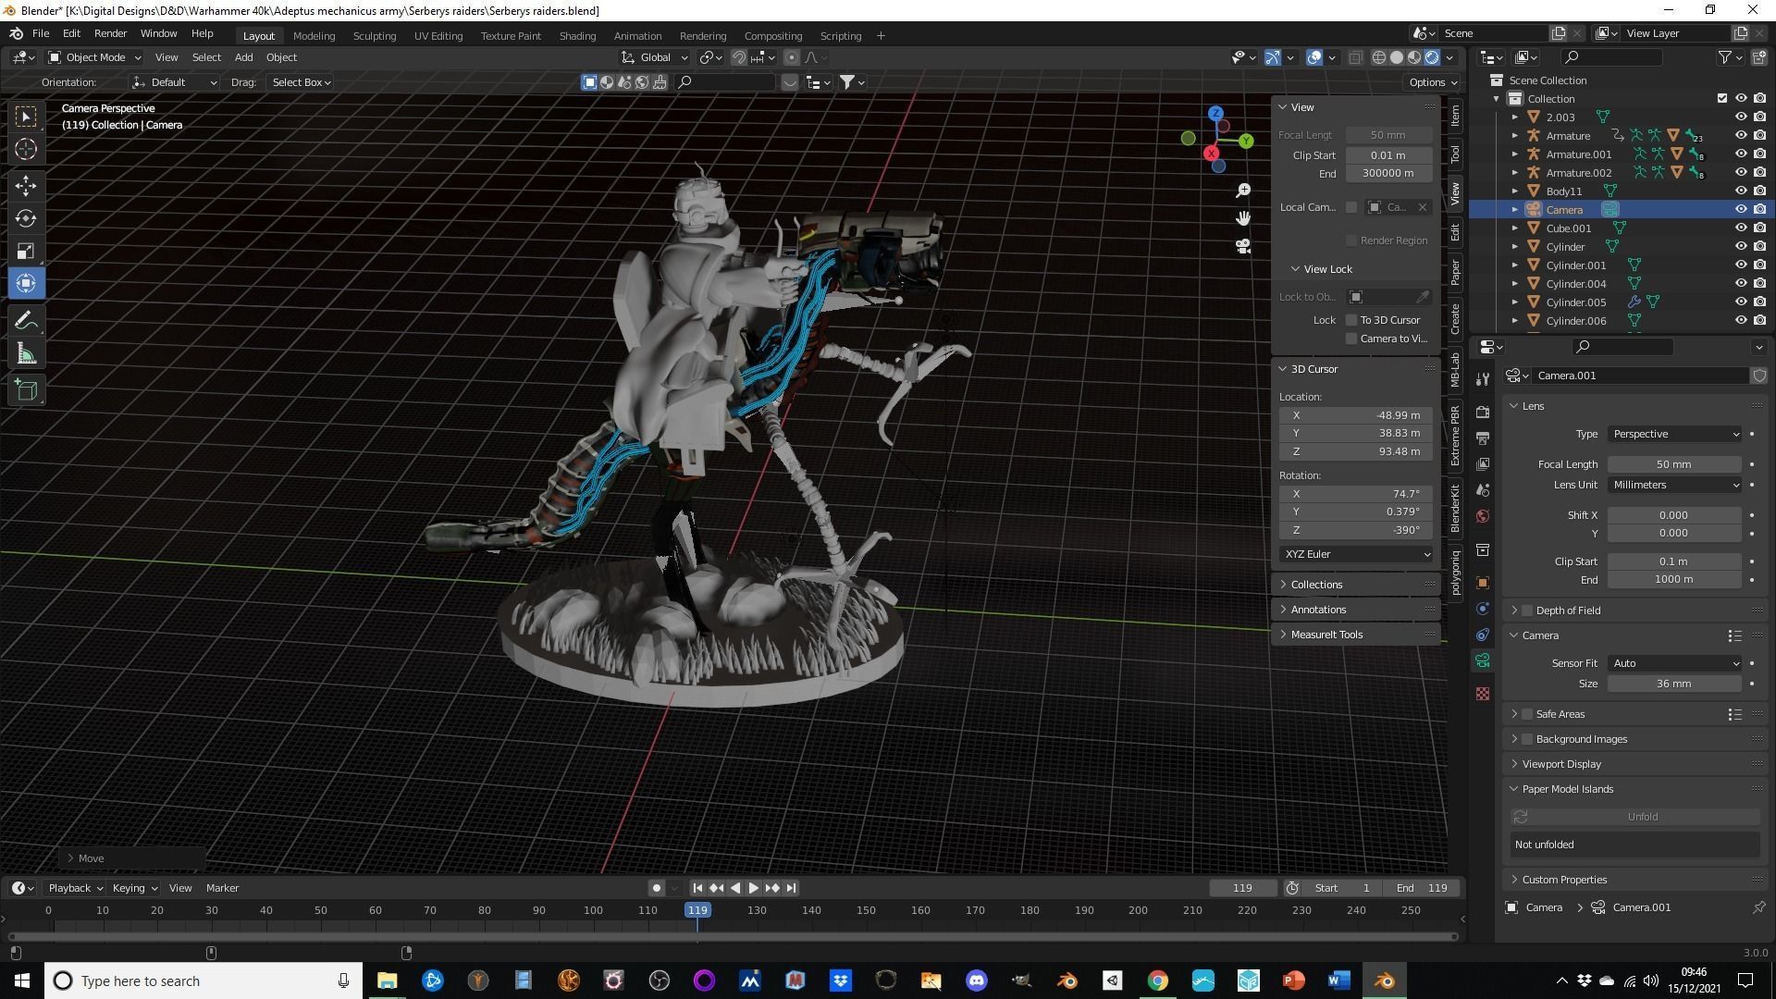
Task: Toggle camera view with the camera icon
Action: pyautogui.click(x=1243, y=246)
